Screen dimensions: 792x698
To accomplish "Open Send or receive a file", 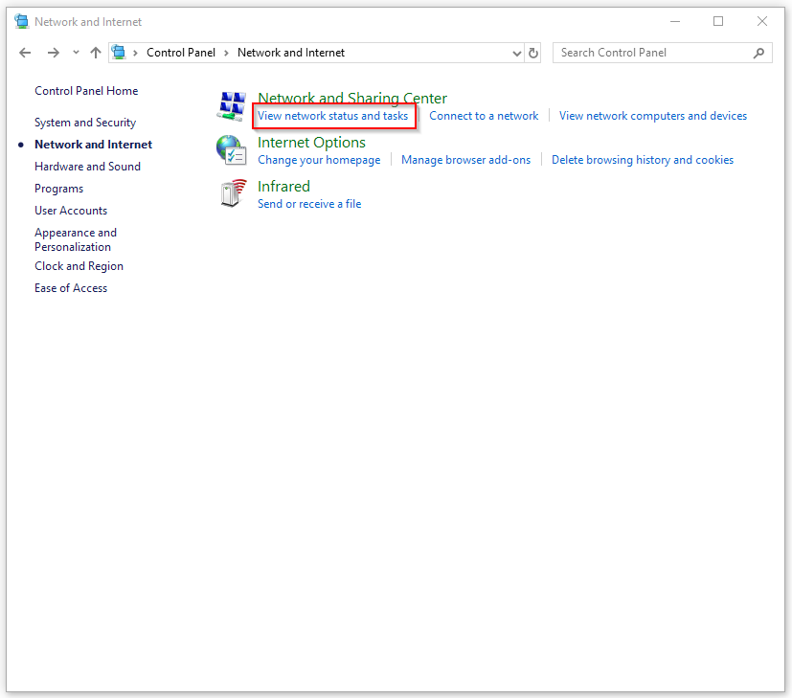I will (309, 204).
